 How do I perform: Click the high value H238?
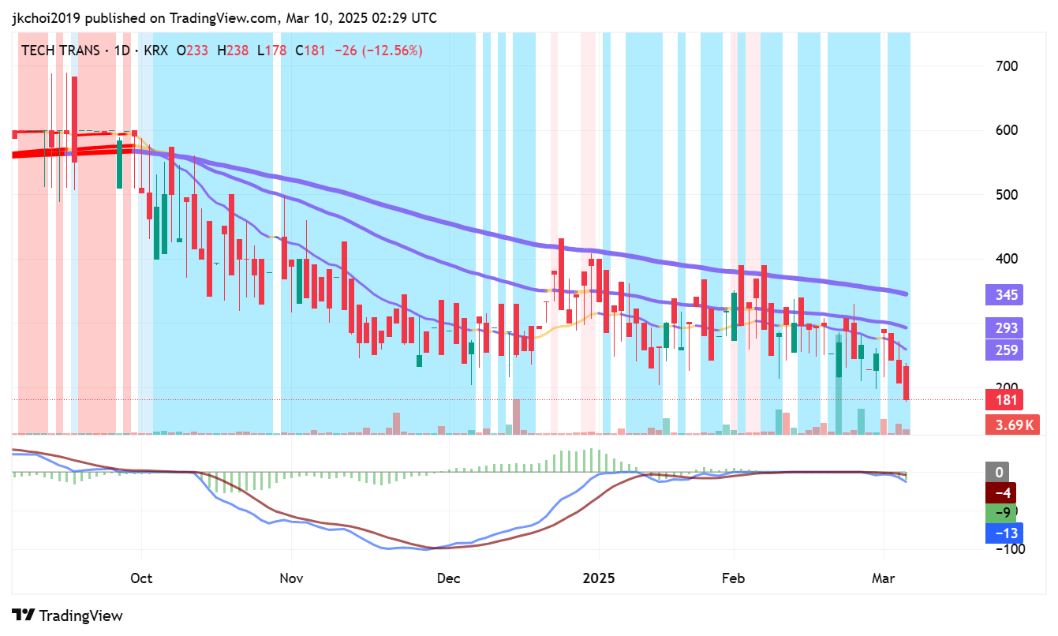[x=232, y=51]
